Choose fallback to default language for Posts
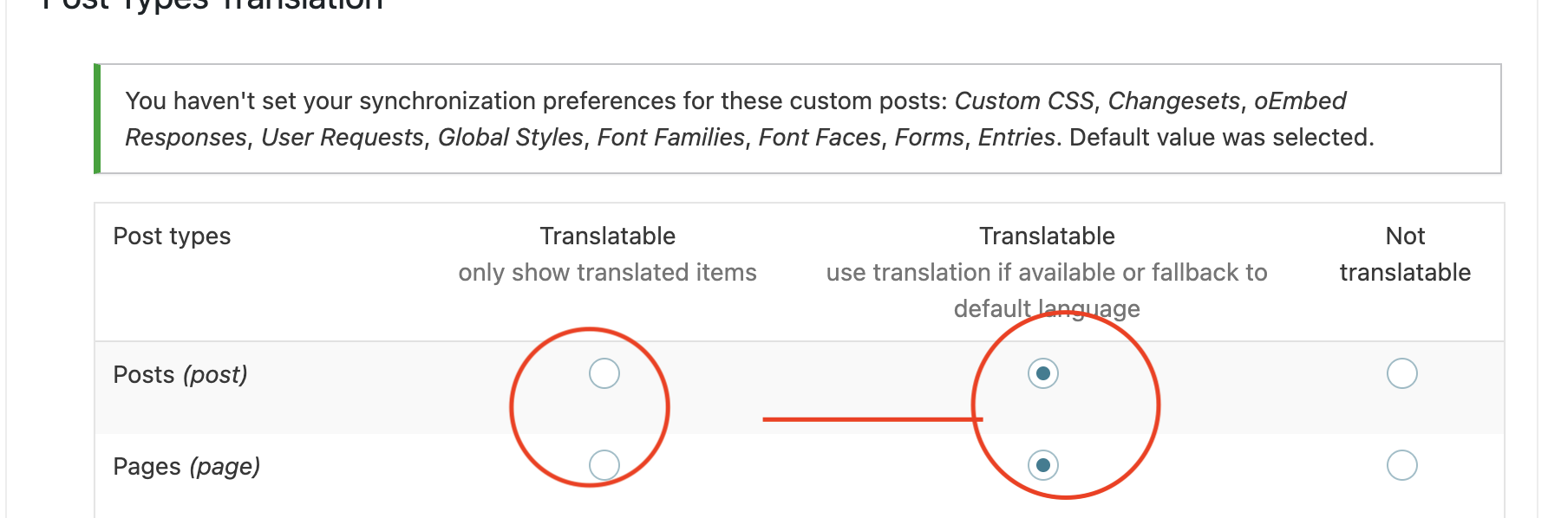 [x=1043, y=373]
